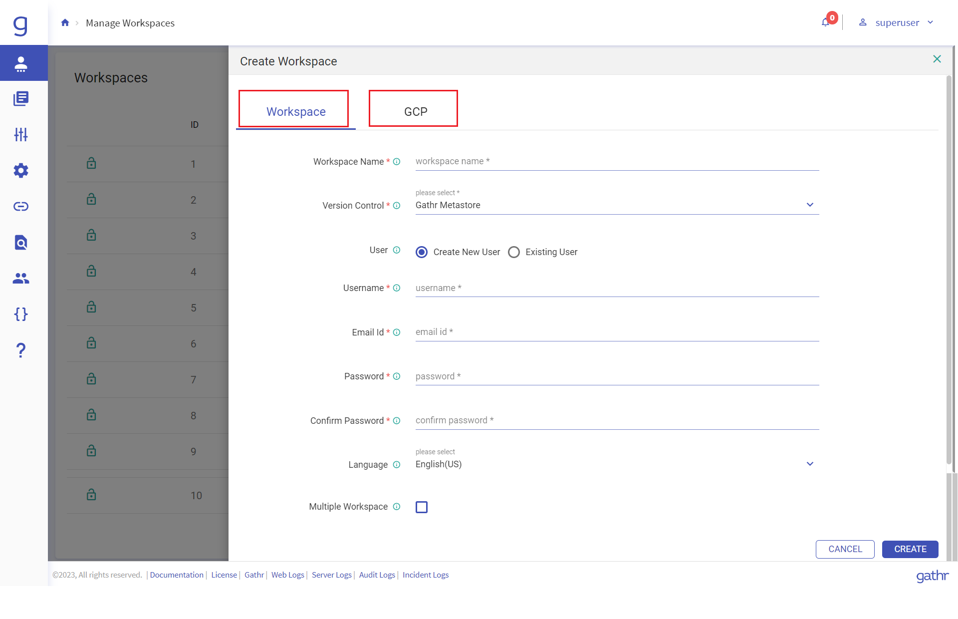Click the lock icon for workspace 9
The image size is (958, 619).
coord(91,451)
